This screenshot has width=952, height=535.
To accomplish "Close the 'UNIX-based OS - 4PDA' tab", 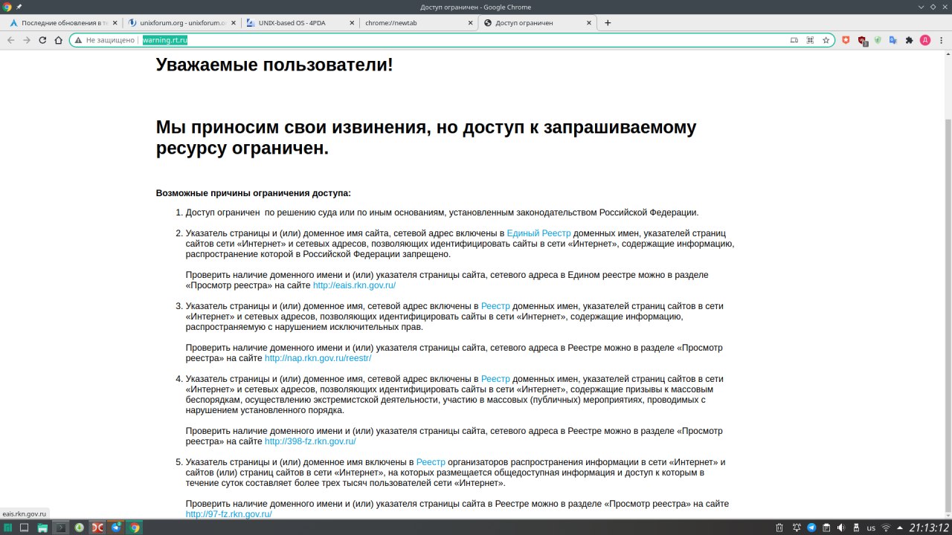I will (351, 23).
